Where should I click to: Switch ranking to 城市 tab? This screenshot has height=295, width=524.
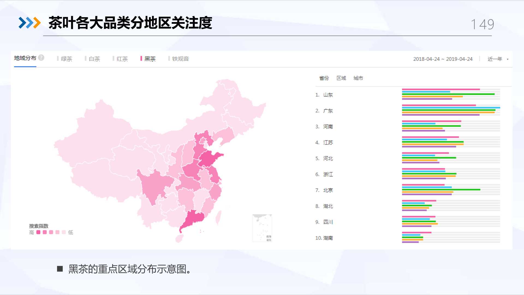(358, 78)
